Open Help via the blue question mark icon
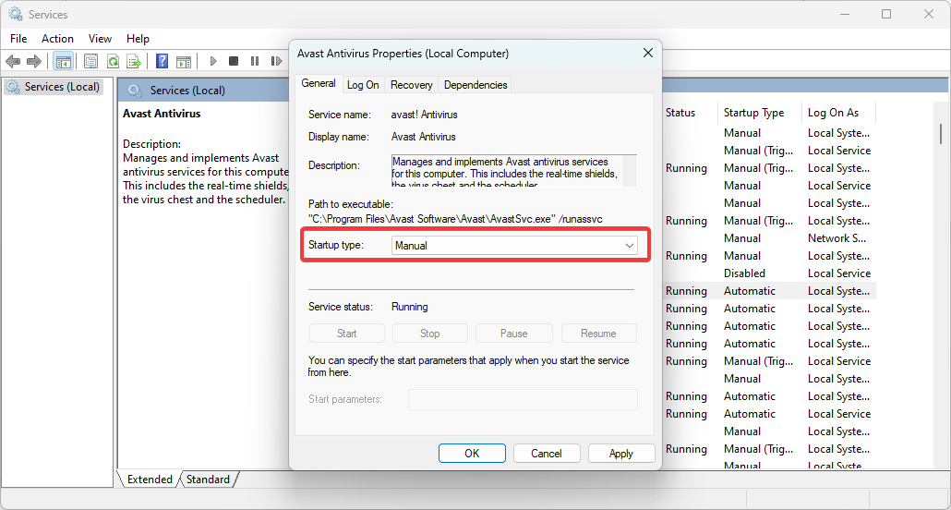Viewport: 951px width, 510px height. pyautogui.click(x=162, y=61)
